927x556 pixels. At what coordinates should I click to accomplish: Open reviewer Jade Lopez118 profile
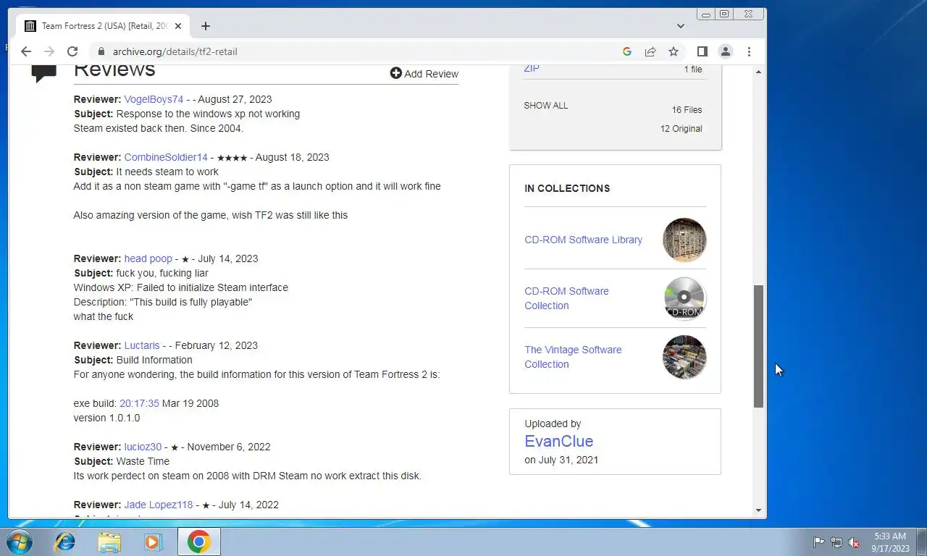point(159,505)
